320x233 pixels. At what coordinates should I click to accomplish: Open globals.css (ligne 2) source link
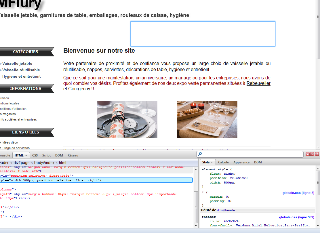(x=298, y=193)
